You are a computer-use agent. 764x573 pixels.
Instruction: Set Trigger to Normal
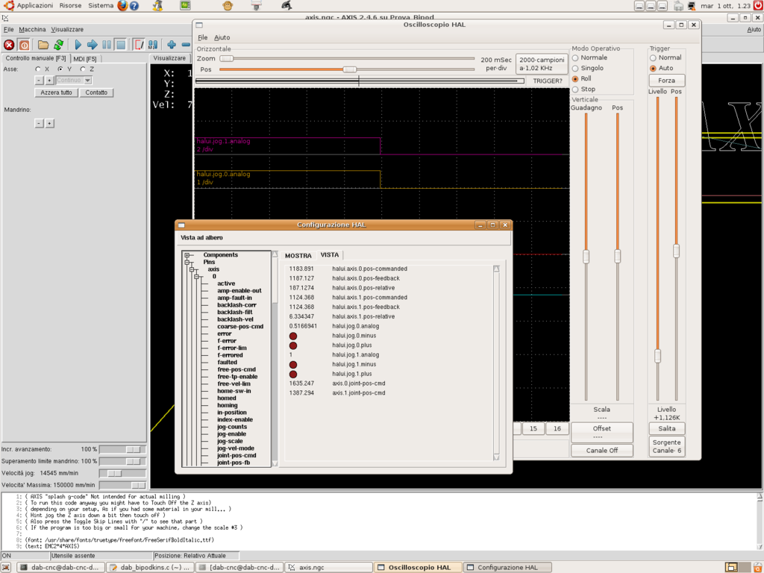[654, 58]
